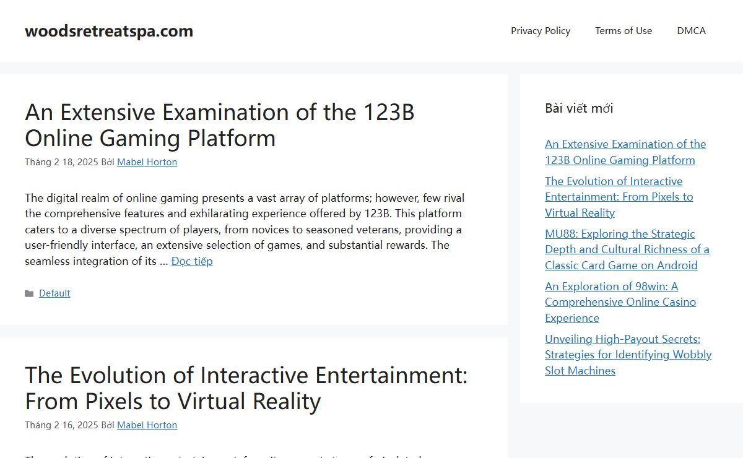Click the Bài viết mới sidebar heading

[x=579, y=108]
